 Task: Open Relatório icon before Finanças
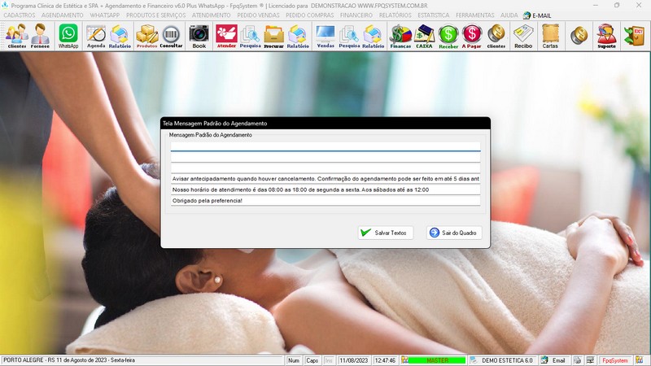(373, 36)
